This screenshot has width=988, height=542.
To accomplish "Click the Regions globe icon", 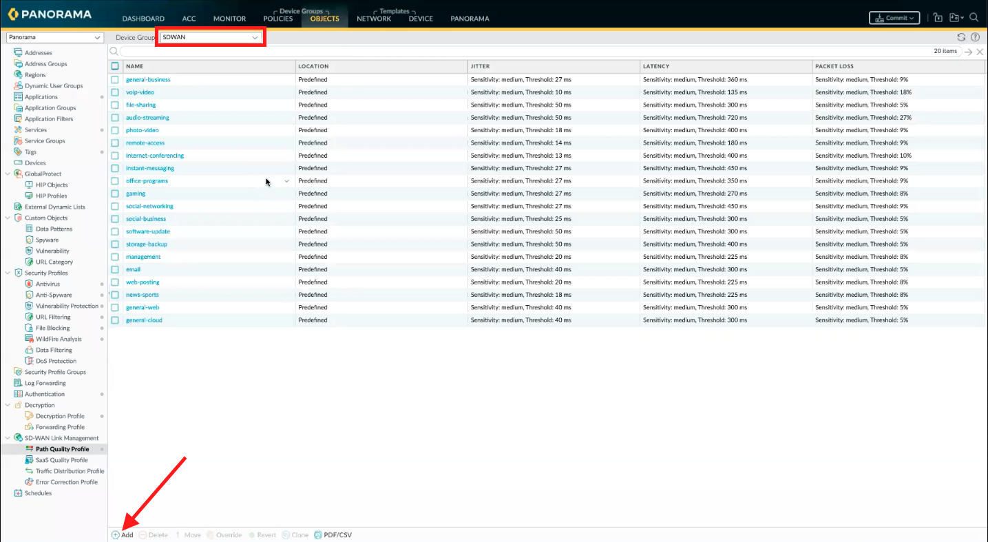I will click(x=19, y=74).
